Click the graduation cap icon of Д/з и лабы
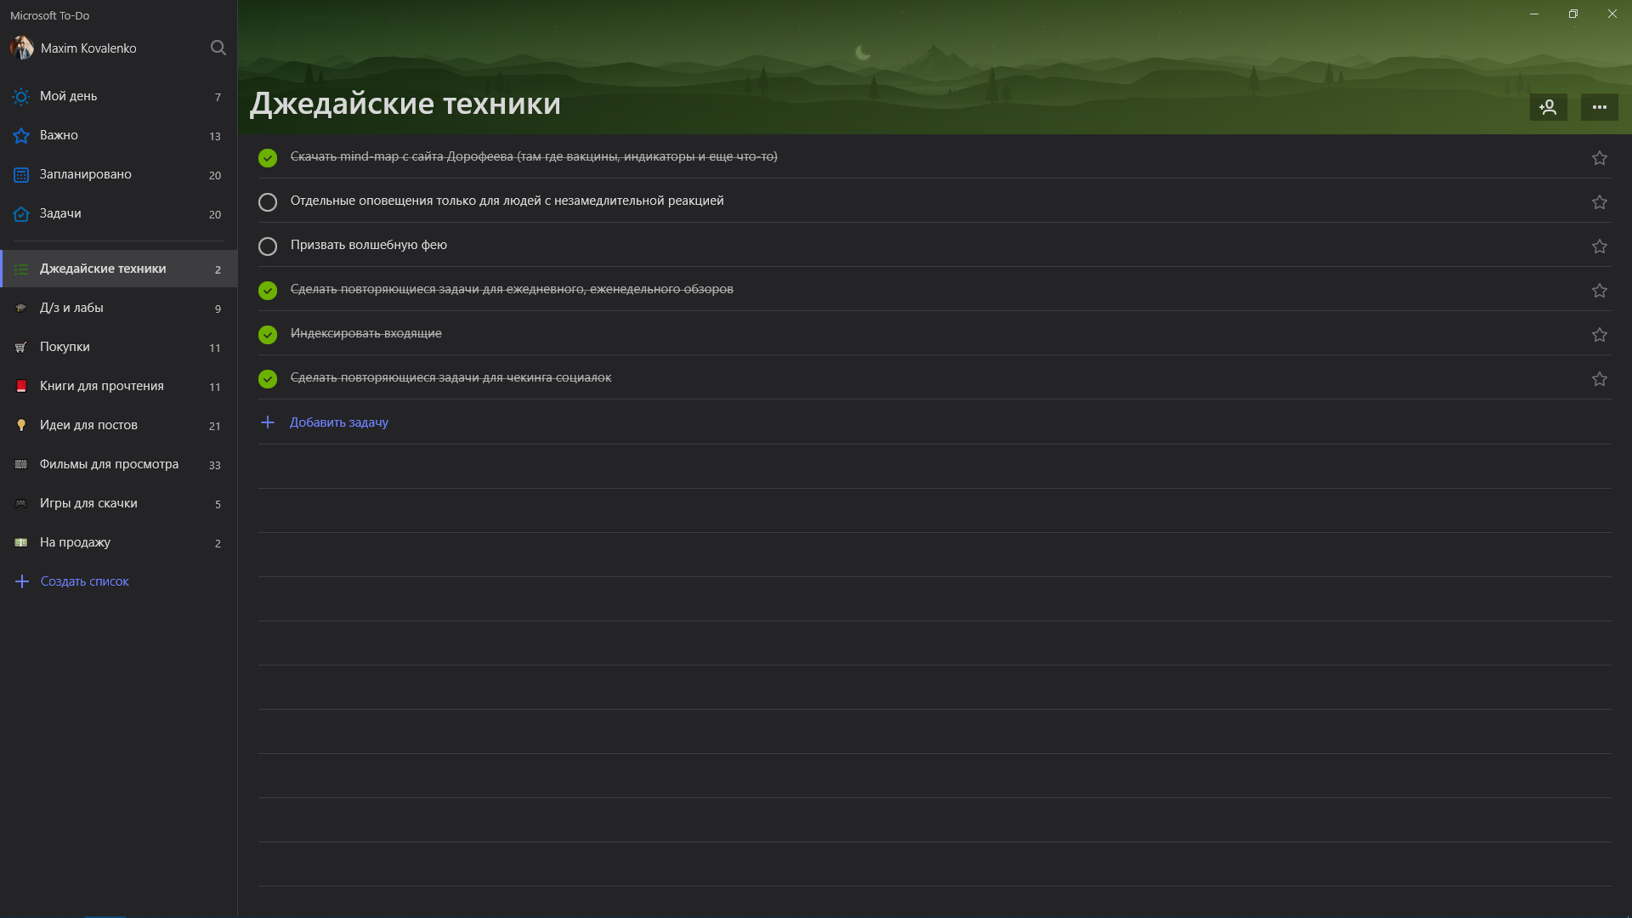 coord(21,308)
